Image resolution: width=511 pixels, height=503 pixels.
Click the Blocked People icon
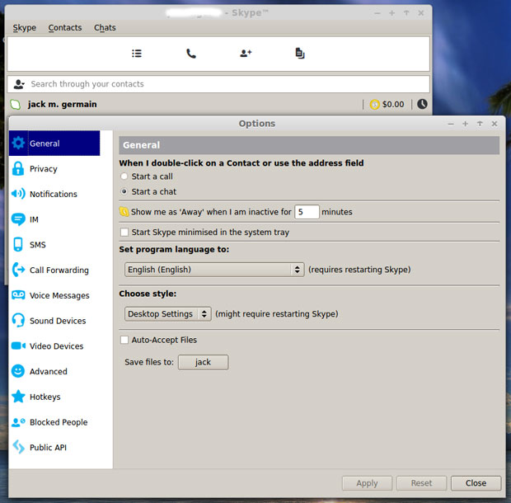[x=18, y=422]
